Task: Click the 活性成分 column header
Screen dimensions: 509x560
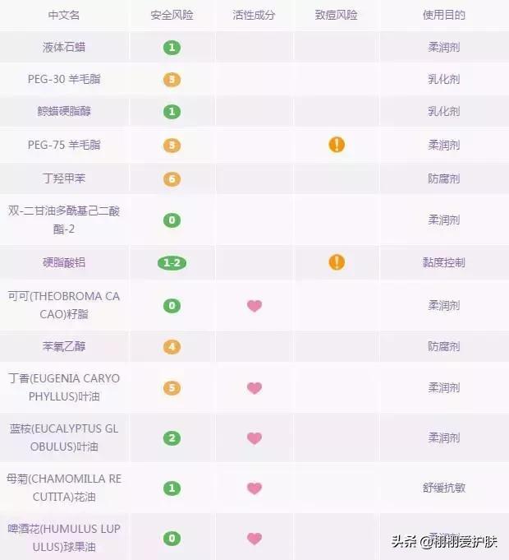Action: pyautogui.click(x=254, y=16)
